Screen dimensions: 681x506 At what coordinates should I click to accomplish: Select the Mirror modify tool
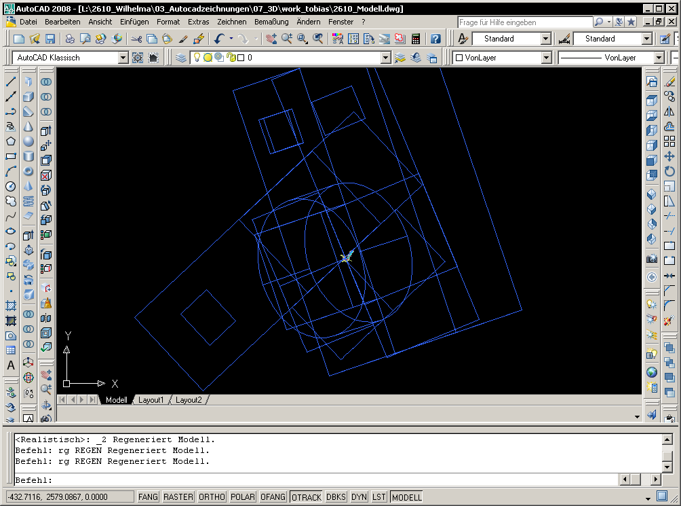(669, 111)
